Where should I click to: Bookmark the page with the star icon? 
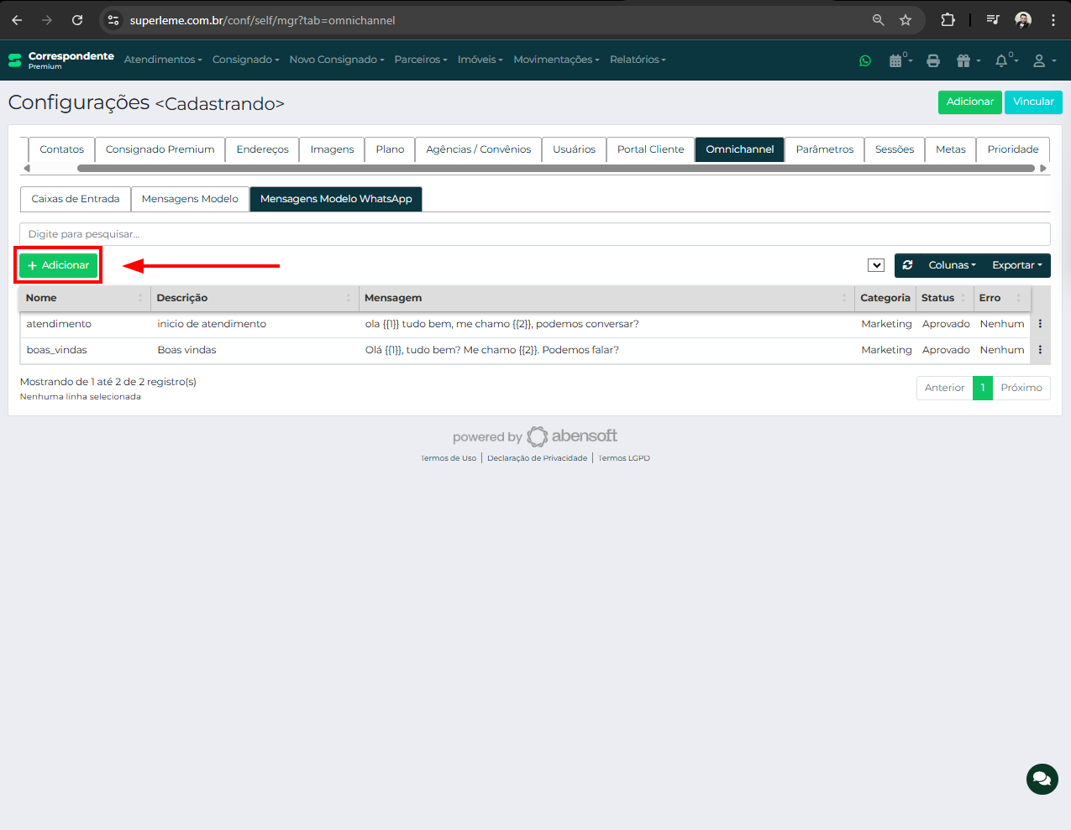[906, 20]
